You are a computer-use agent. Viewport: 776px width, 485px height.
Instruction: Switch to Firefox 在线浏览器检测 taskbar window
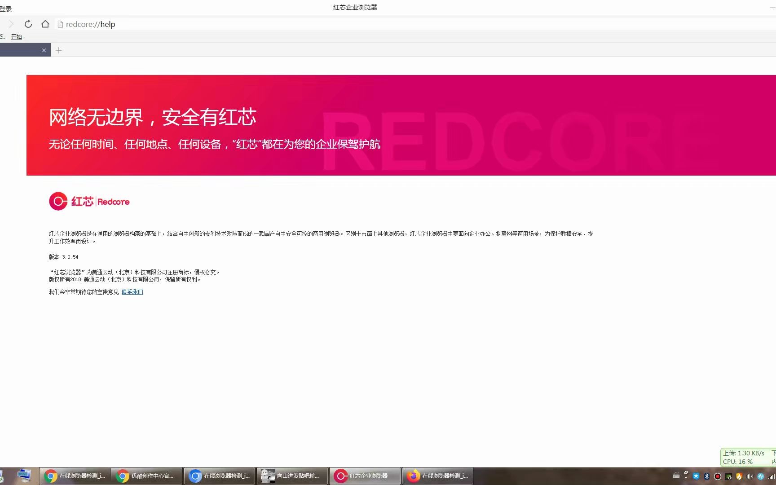(x=438, y=476)
